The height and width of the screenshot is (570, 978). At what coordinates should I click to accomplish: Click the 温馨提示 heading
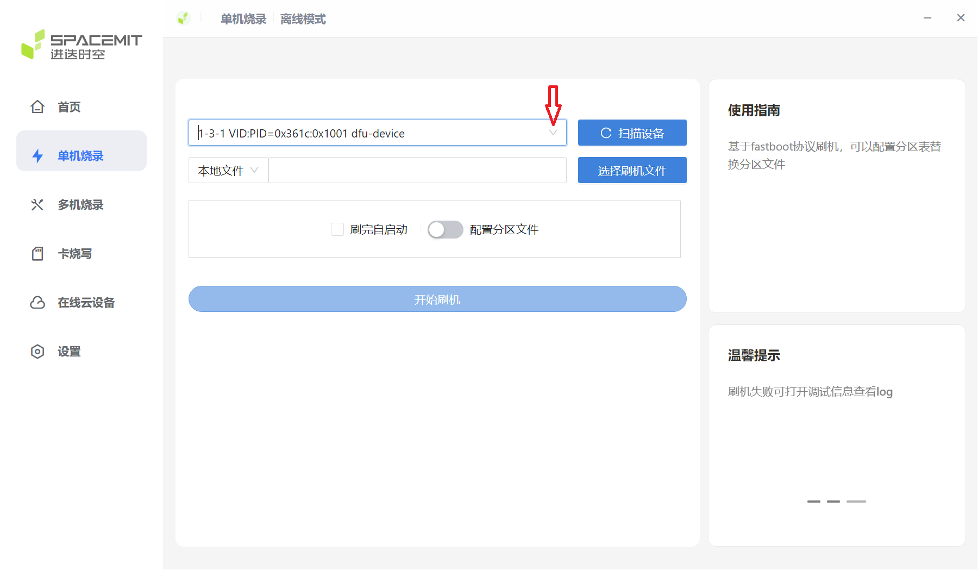(754, 355)
